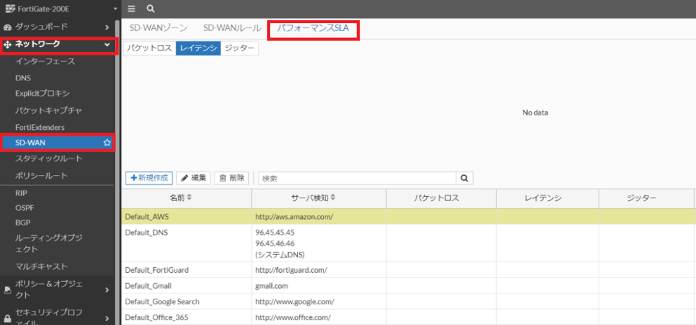The width and height of the screenshot is (696, 325).
Task: Open FortiGate-200E device dropdown arrow
Action: pyautogui.click(x=115, y=9)
